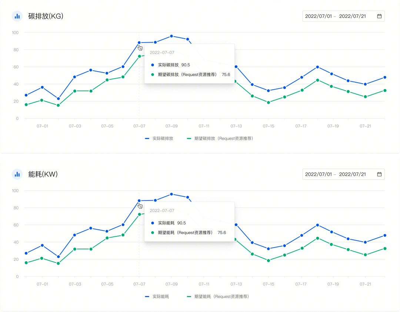The image size is (400, 312).
Task: Toggle the 实际能耗 legend series
Action: pos(157,297)
